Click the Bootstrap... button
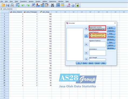This screenshot has width=128, height=99. click(x=111, y=48)
